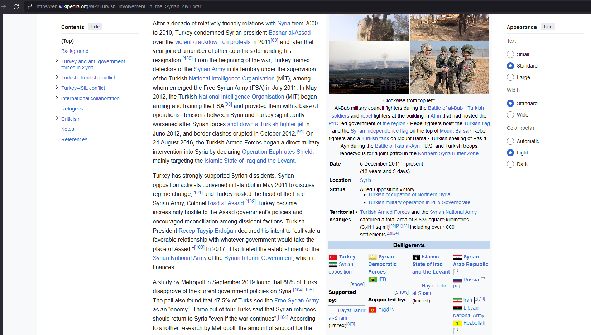Select the Small text size option
Screen dimensions: 591x335
coord(510,54)
